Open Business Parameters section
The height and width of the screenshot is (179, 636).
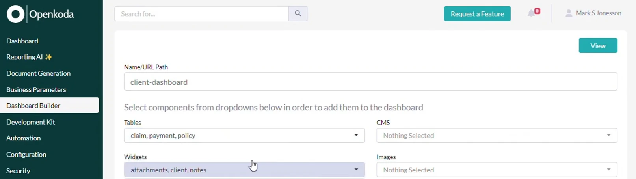[x=36, y=89]
